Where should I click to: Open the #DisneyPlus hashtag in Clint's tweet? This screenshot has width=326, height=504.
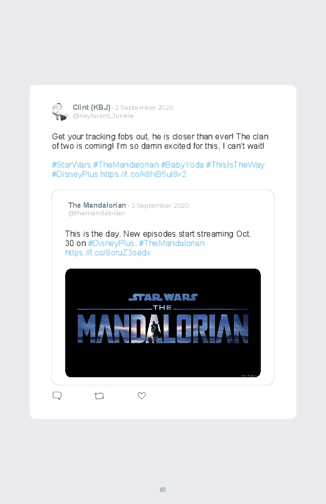75,174
